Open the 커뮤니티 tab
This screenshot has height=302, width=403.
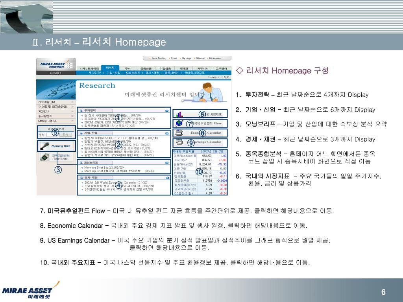pos(203,68)
